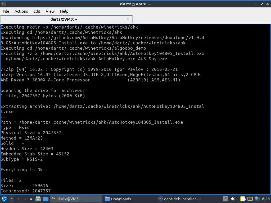Launch the file manager from the panel
271x203 pixels.
tap(38, 199)
